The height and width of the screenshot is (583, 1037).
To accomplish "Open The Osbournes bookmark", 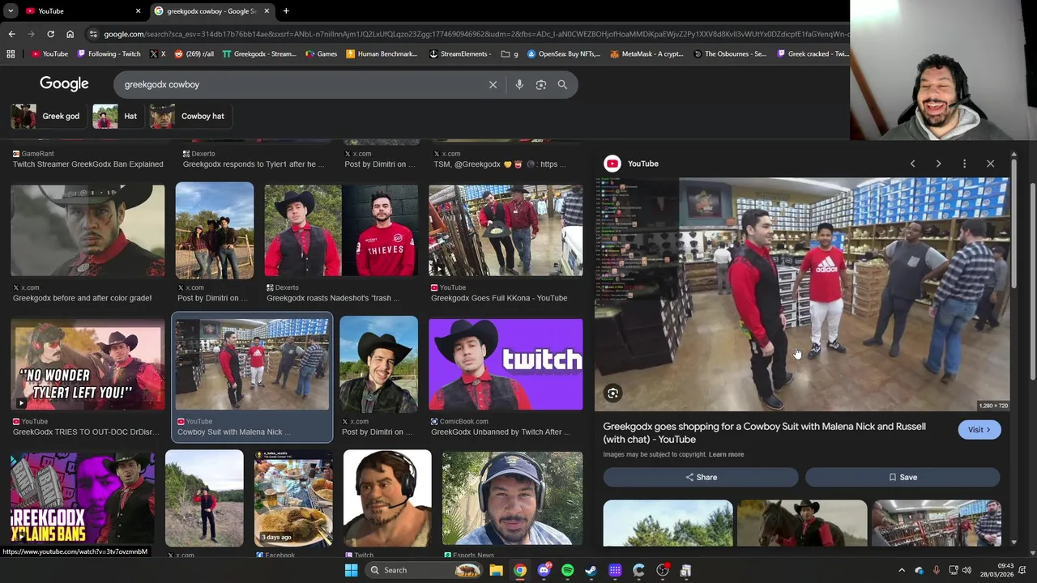I will pos(730,54).
